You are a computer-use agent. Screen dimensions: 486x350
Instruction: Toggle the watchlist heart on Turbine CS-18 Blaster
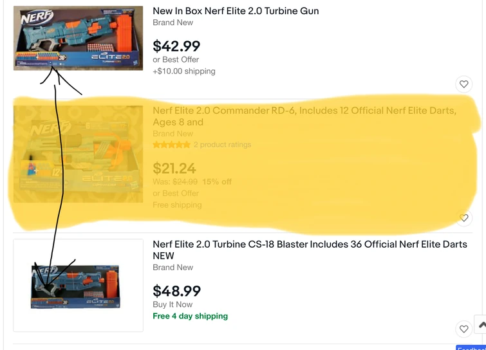tap(463, 329)
